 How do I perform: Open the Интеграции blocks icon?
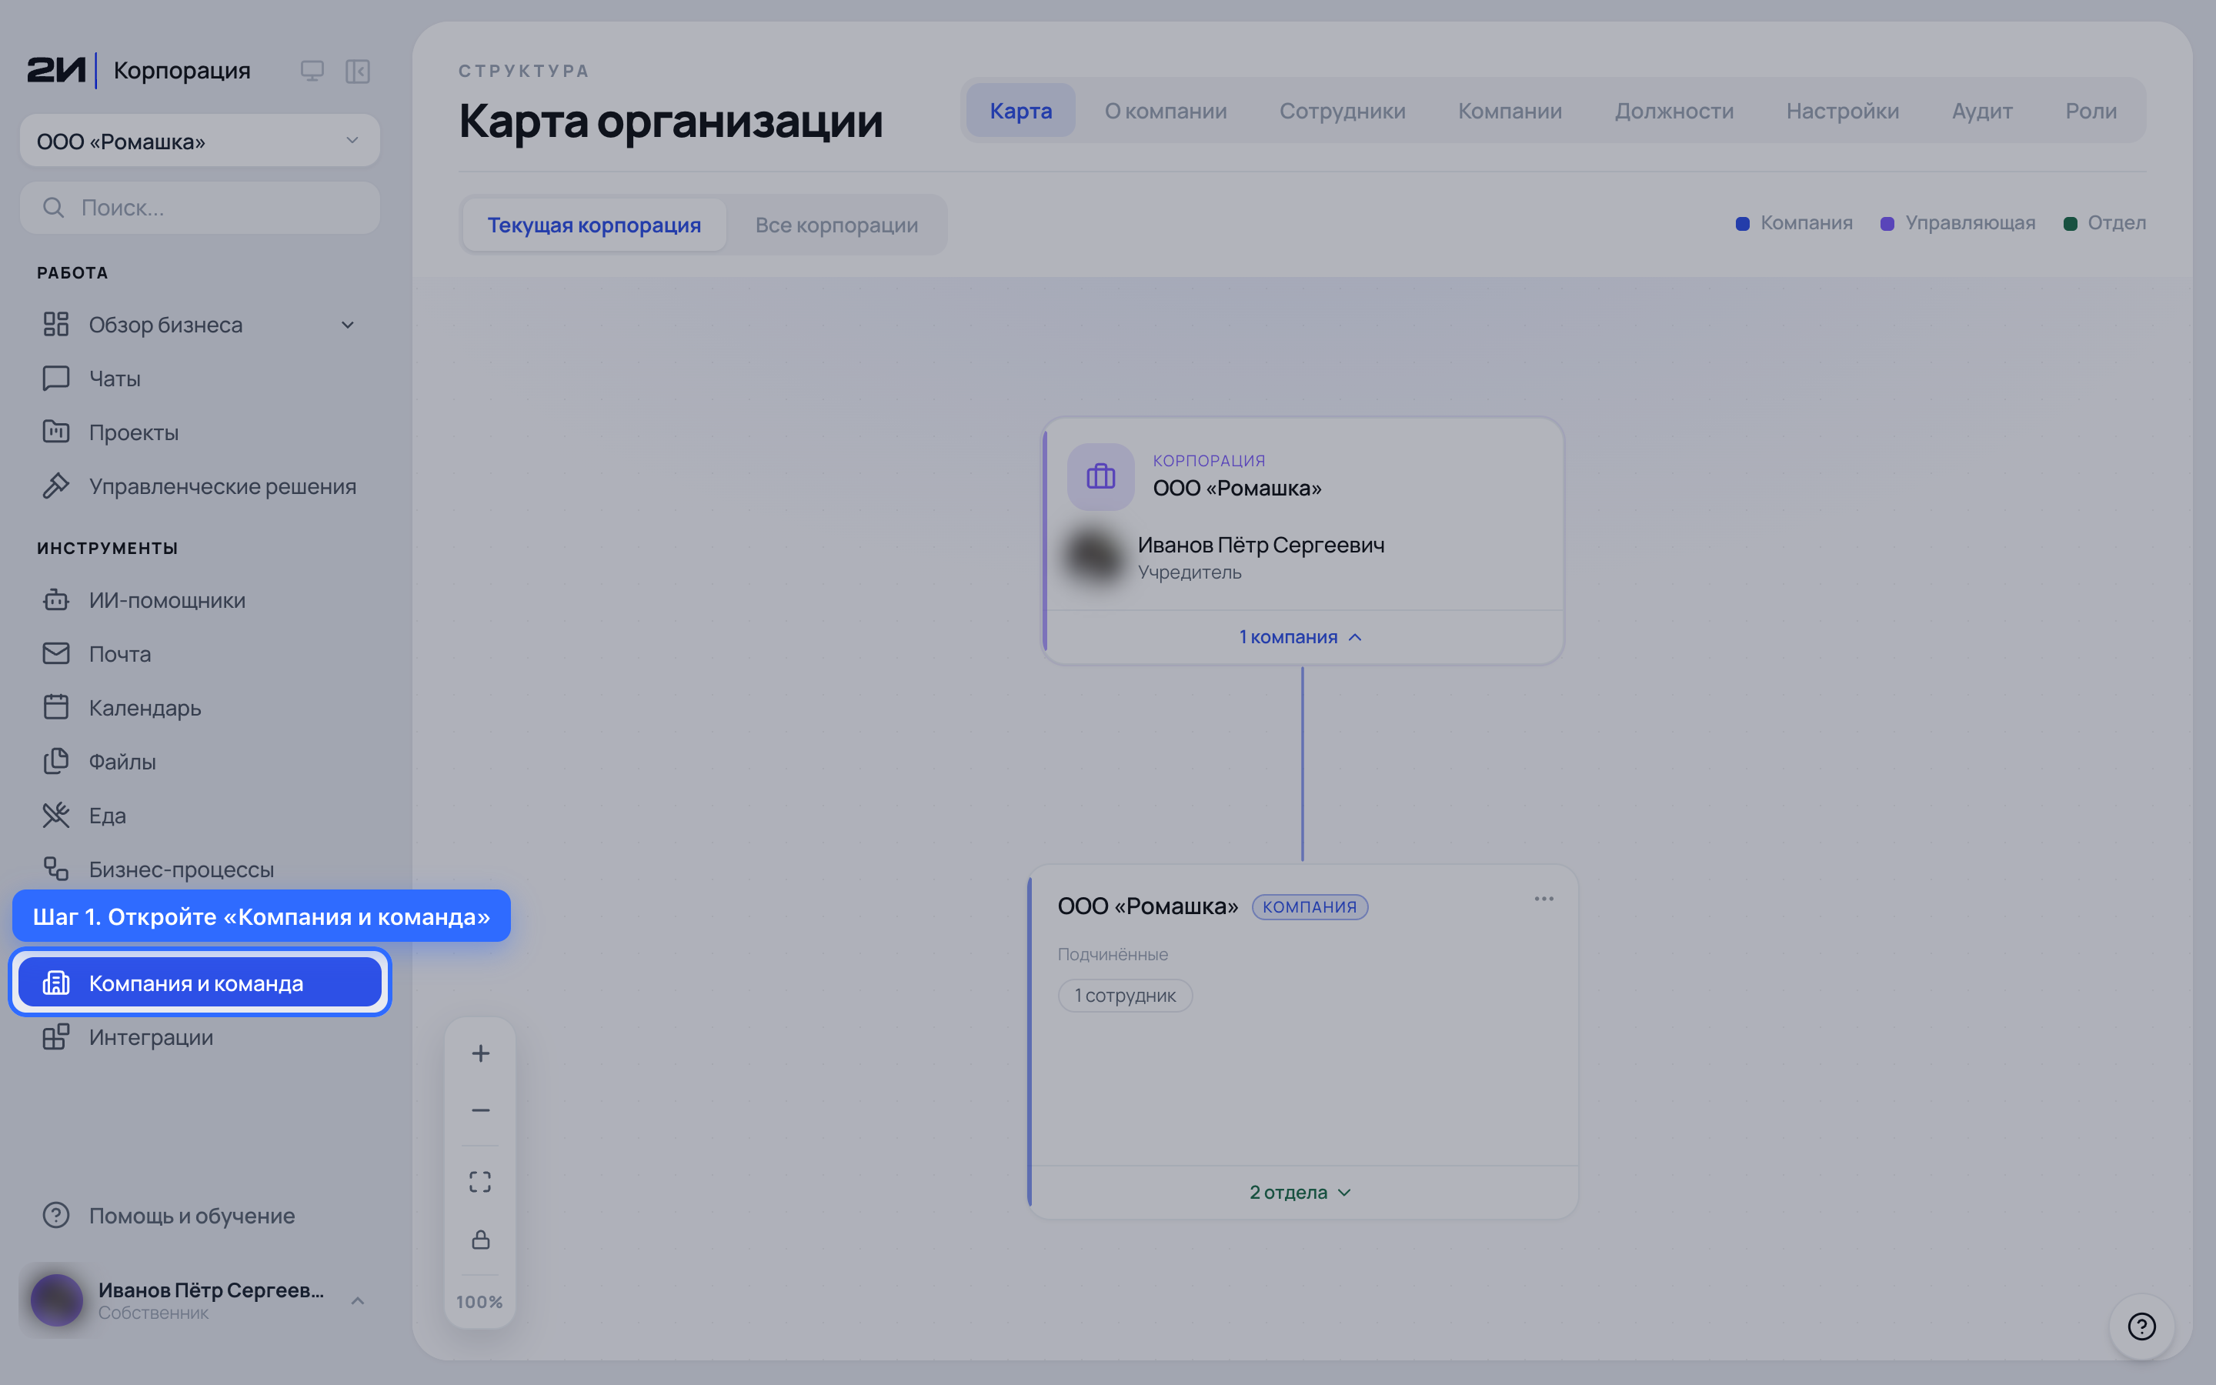[56, 1037]
